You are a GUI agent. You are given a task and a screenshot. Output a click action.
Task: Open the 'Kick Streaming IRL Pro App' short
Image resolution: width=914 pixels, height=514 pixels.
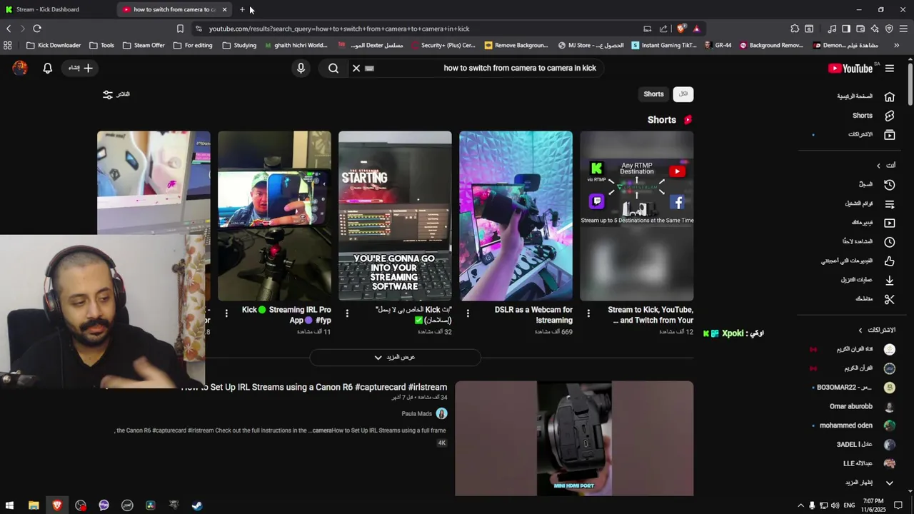(x=274, y=216)
